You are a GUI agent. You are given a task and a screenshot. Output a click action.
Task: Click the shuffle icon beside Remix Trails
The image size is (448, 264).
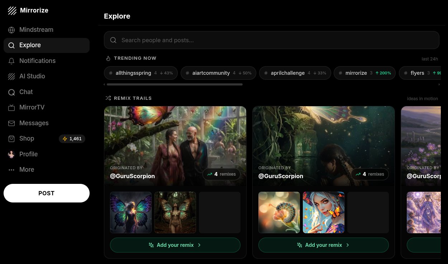coord(108,98)
